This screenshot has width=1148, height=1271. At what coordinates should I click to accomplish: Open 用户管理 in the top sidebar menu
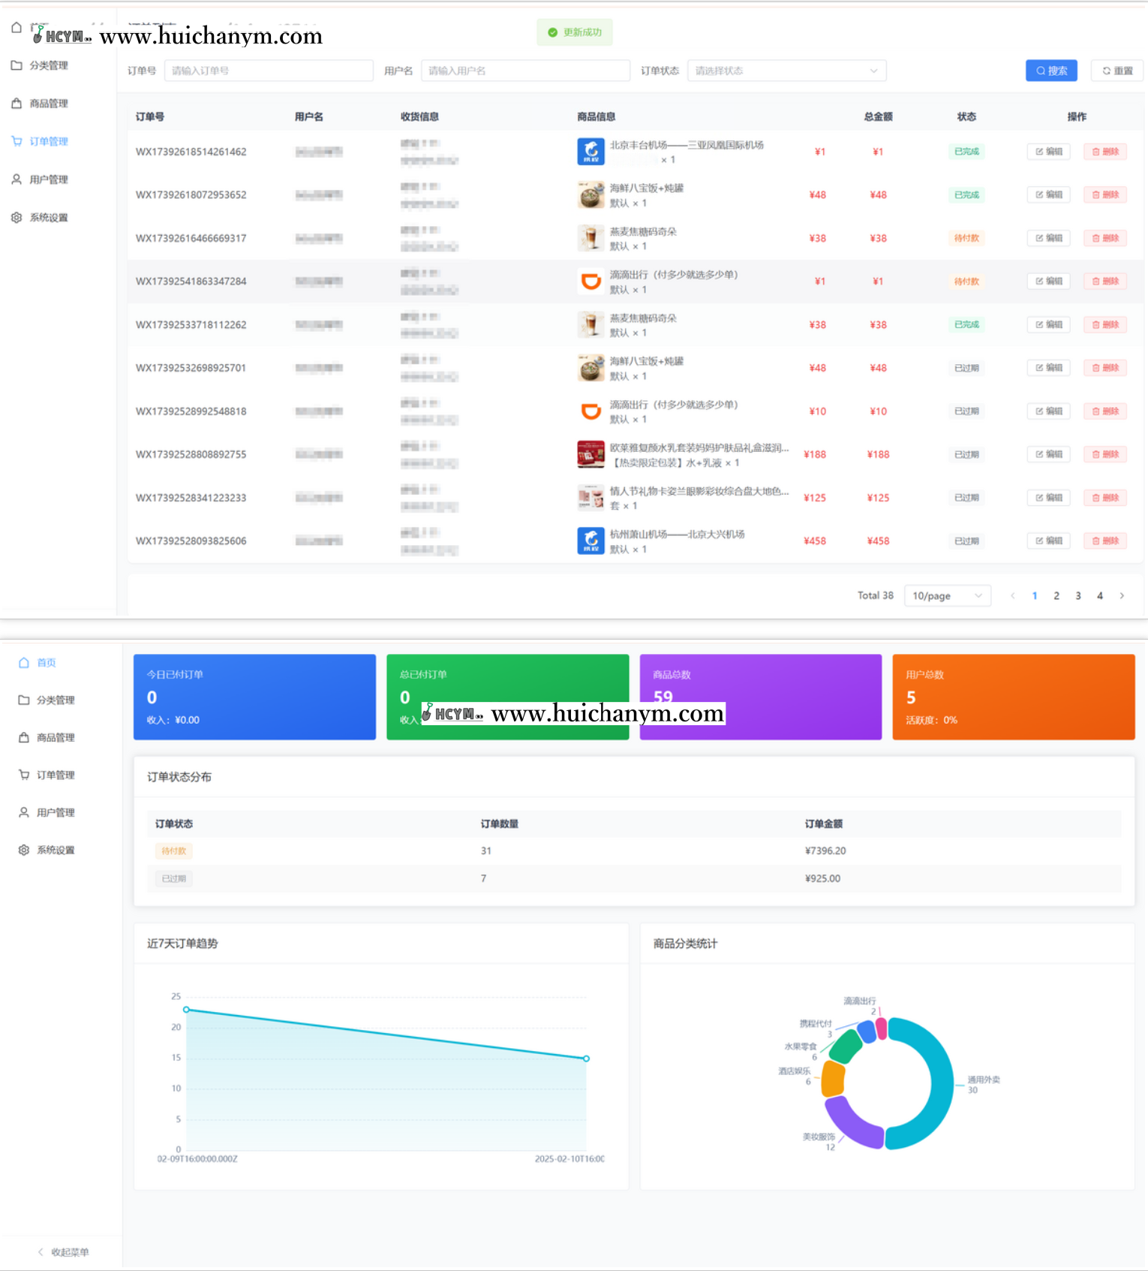(x=49, y=179)
